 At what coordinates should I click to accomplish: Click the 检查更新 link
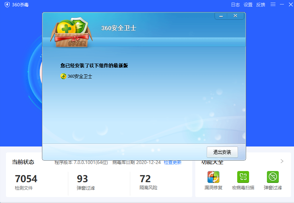click(x=173, y=162)
